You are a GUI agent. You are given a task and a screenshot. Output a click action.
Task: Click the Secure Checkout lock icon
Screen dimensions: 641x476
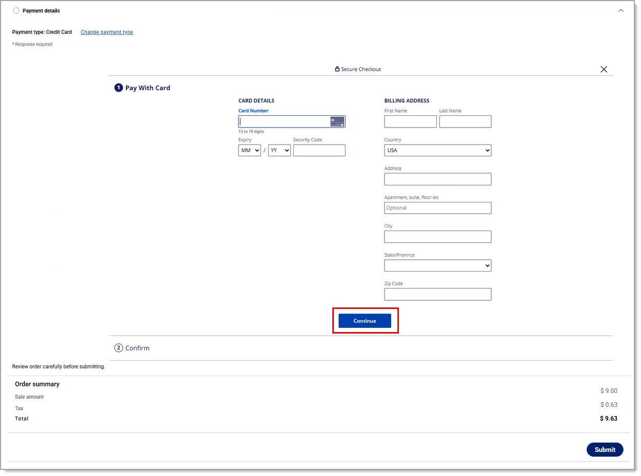[x=337, y=69]
